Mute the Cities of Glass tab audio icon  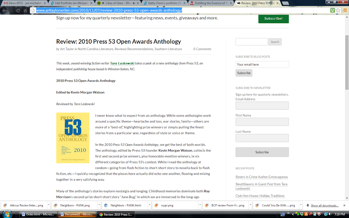coord(134,3)
